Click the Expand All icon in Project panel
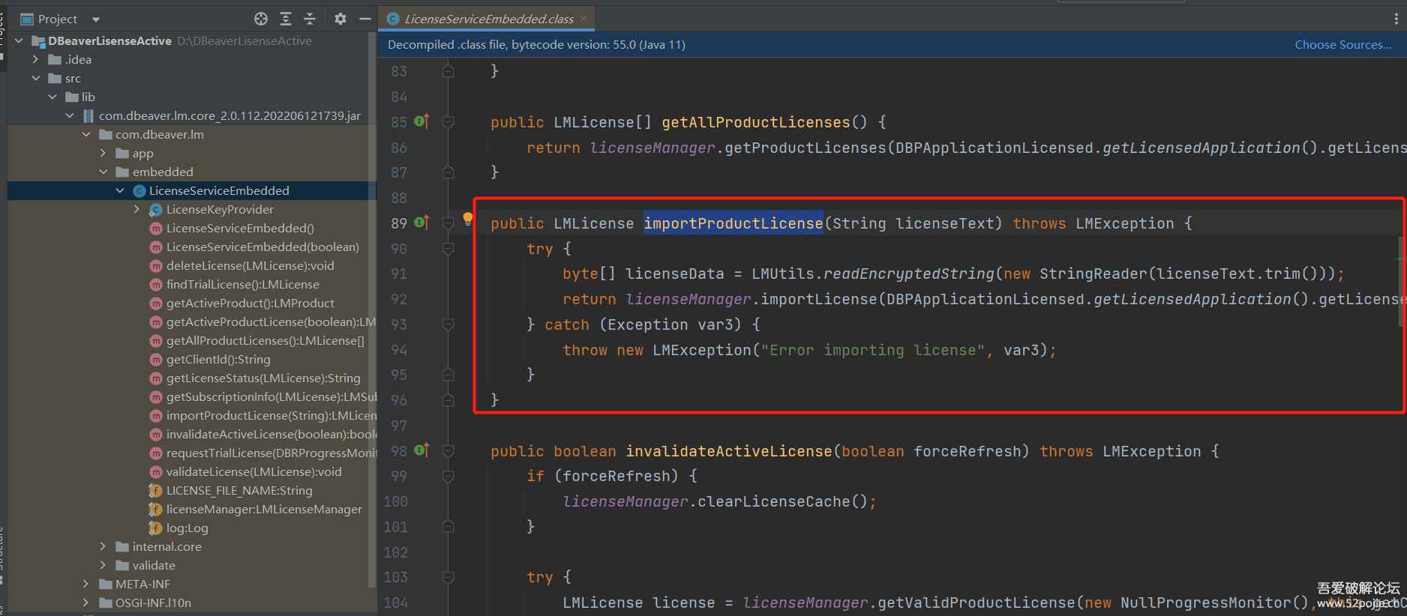The height and width of the screenshot is (616, 1407). pyautogui.click(x=286, y=19)
